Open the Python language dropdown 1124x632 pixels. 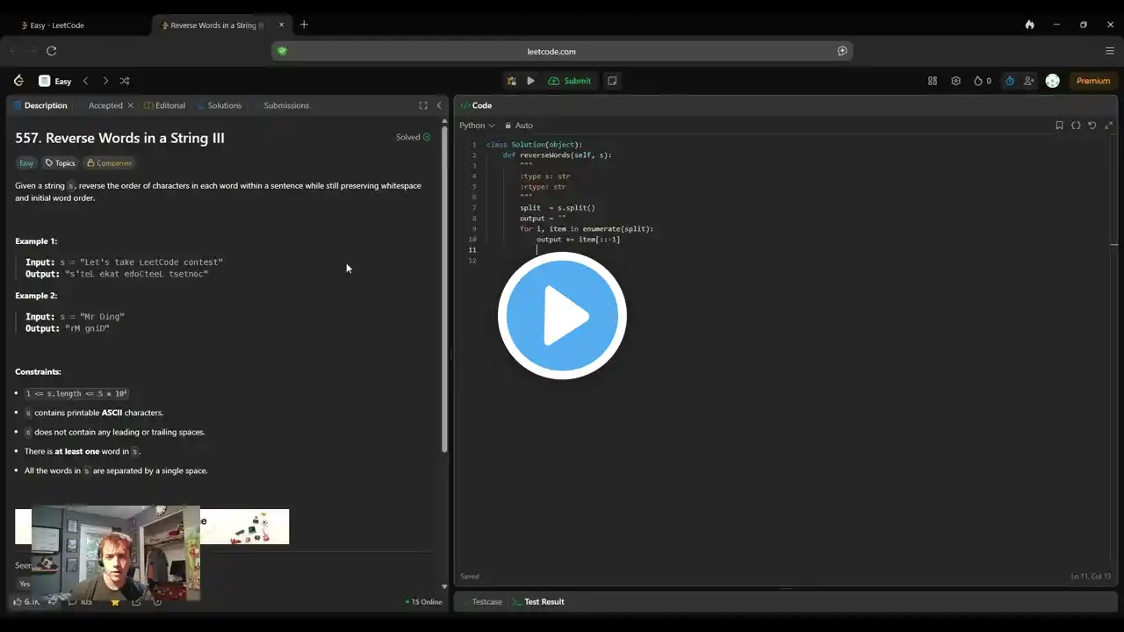pos(477,126)
